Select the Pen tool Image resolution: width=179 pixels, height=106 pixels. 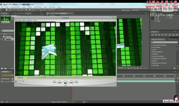(x=30, y=10)
